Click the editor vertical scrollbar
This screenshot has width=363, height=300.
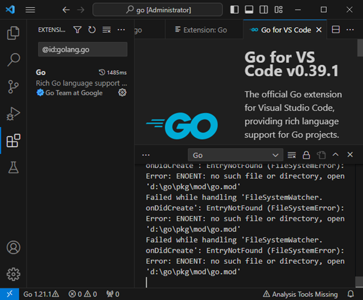coord(360,48)
